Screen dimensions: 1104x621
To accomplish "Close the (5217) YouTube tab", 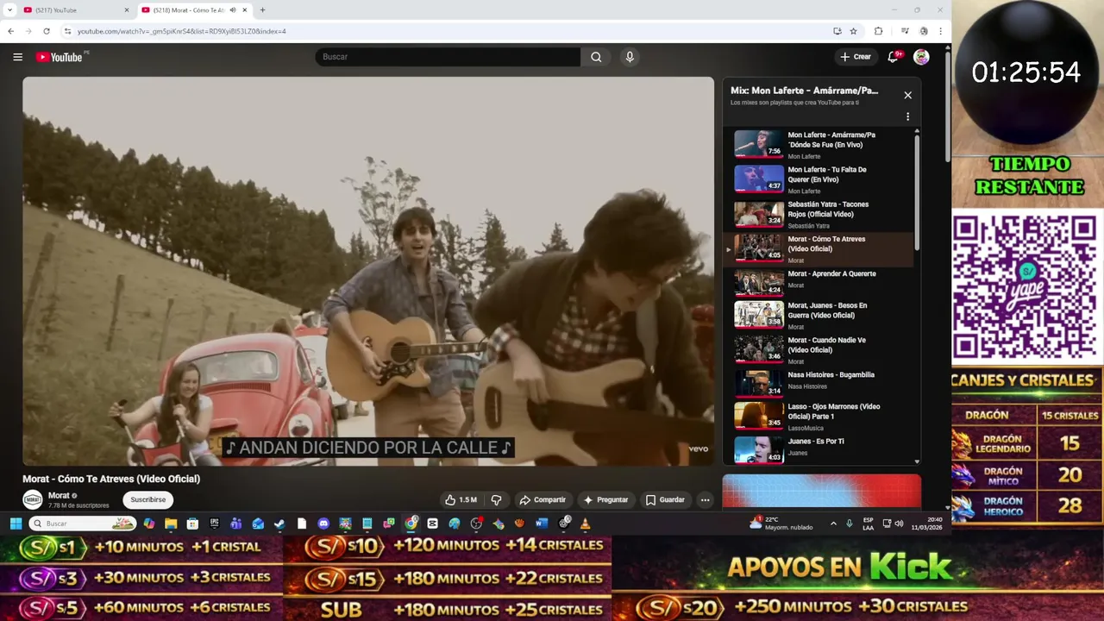I will pyautogui.click(x=127, y=10).
